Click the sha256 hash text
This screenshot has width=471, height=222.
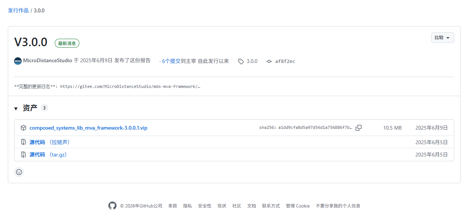306,128
